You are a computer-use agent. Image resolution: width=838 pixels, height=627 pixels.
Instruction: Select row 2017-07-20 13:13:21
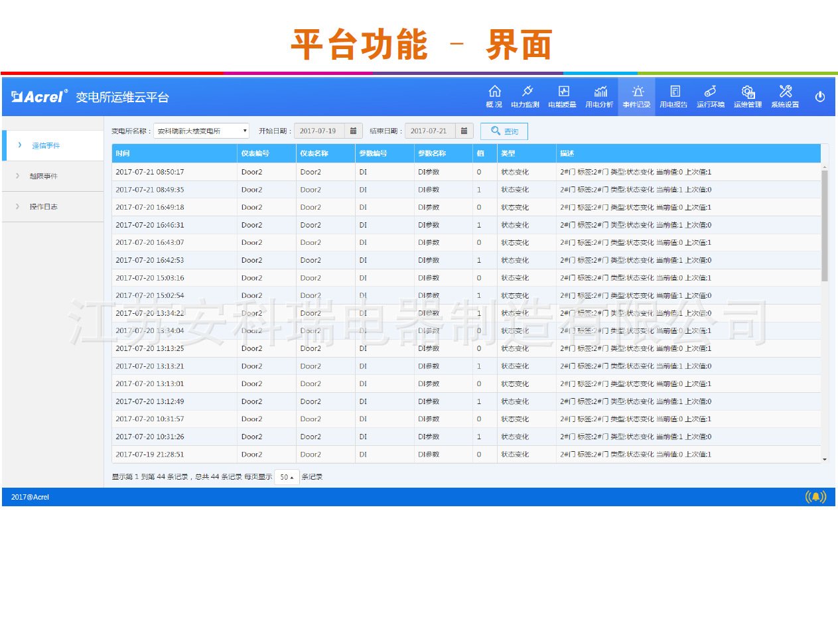(466, 366)
